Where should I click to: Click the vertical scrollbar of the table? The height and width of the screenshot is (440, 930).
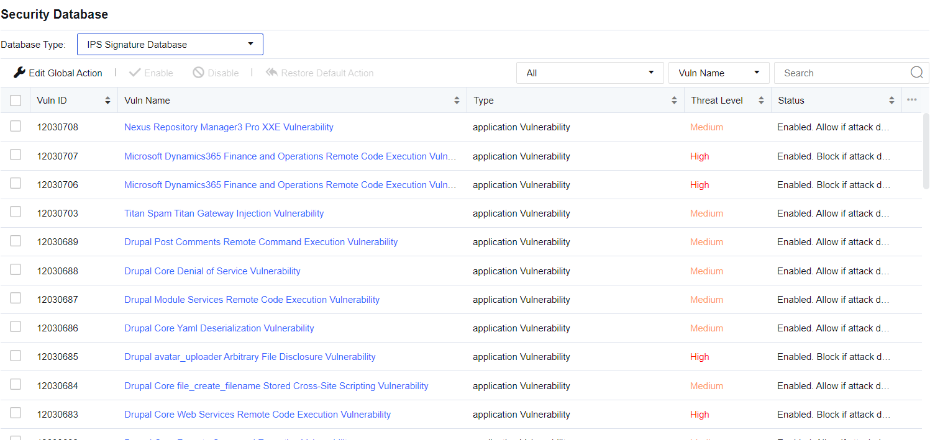[926, 152]
